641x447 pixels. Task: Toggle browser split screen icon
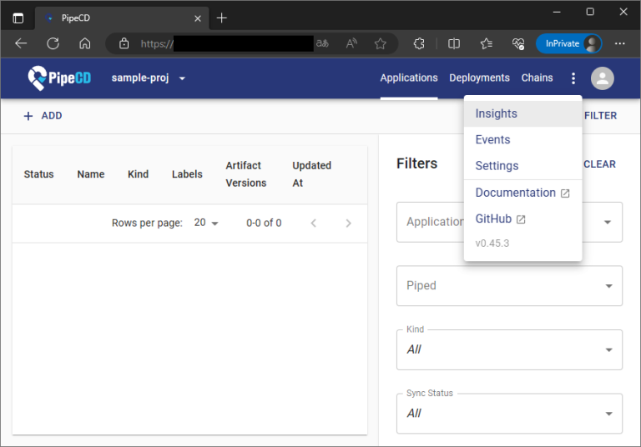click(x=454, y=43)
